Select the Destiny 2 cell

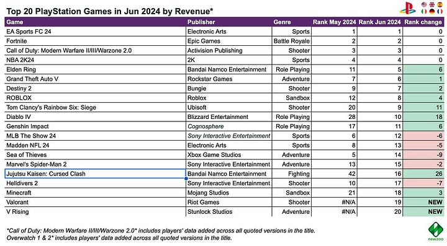click(x=95, y=89)
